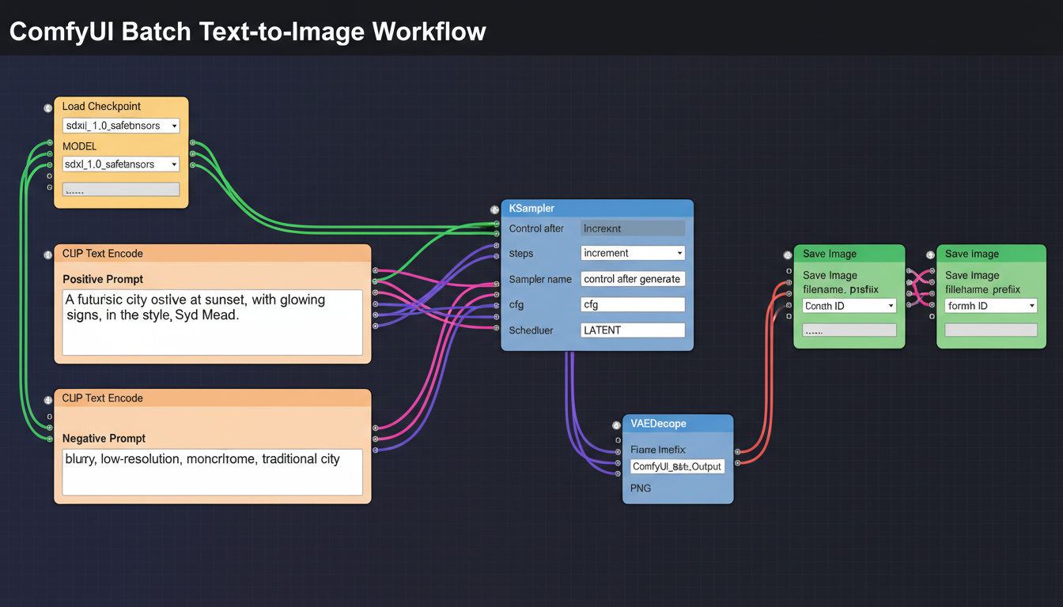Click the input socket beside KSampler's title bar
This screenshot has height=607, width=1063.
point(495,209)
